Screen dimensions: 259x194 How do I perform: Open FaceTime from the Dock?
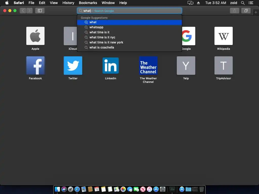pyautogui.click(x=136, y=189)
